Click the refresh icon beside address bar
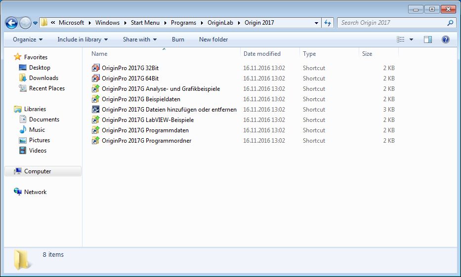The height and width of the screenshot is (277, 461). pos(327,23)
